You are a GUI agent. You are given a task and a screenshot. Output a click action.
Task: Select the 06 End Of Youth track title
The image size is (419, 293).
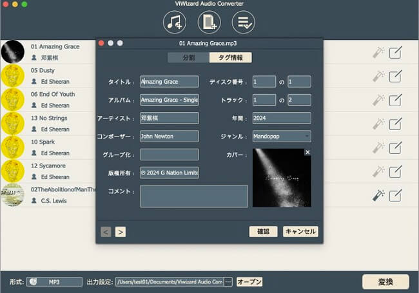53,94
